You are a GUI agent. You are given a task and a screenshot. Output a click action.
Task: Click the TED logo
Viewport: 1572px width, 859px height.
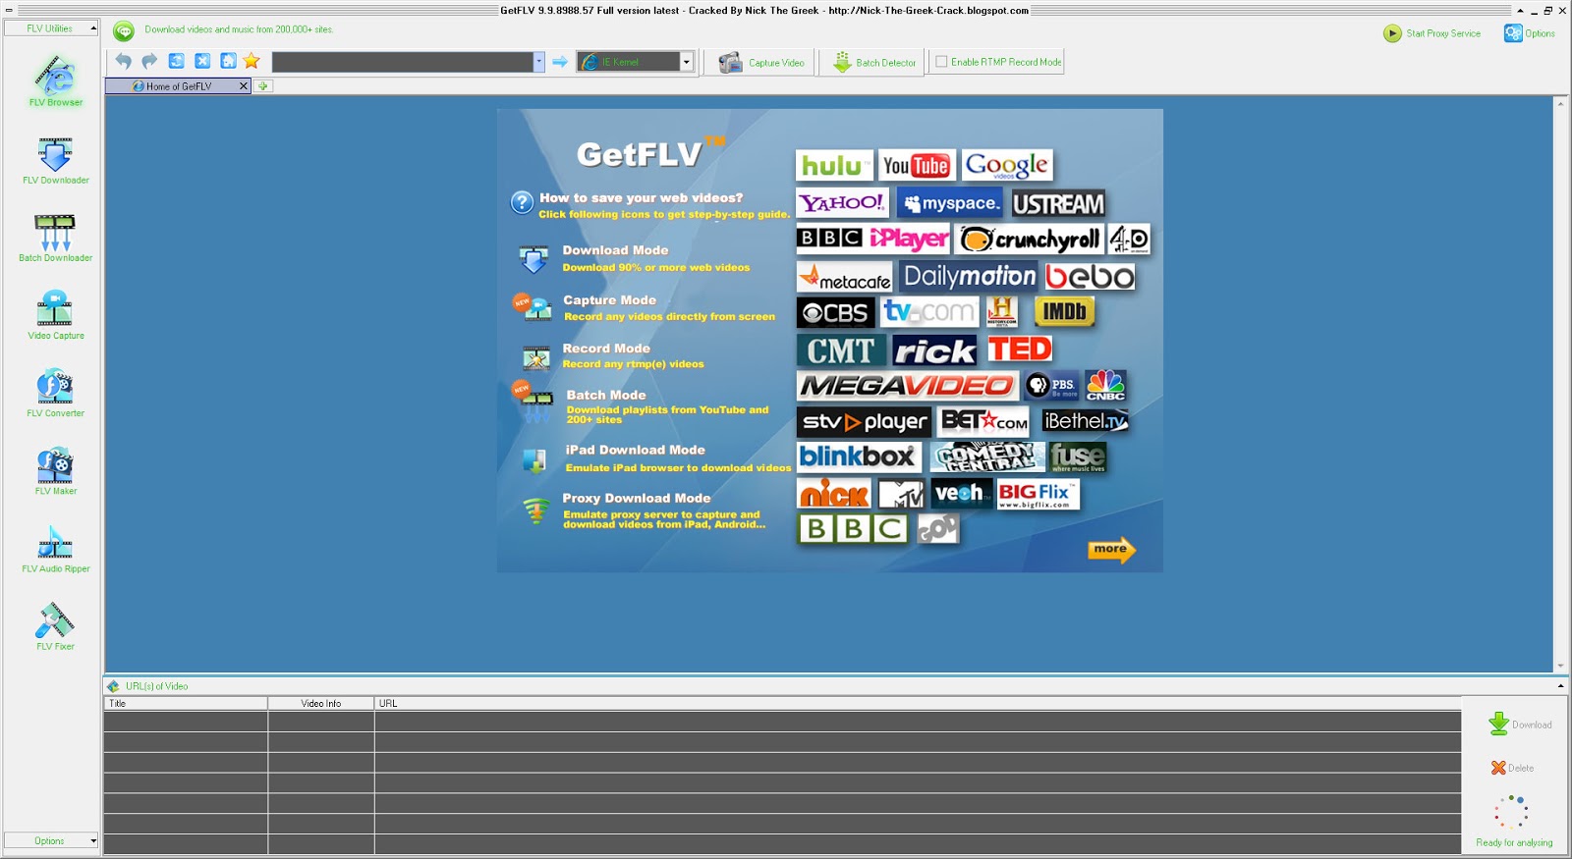[1020, 349]
